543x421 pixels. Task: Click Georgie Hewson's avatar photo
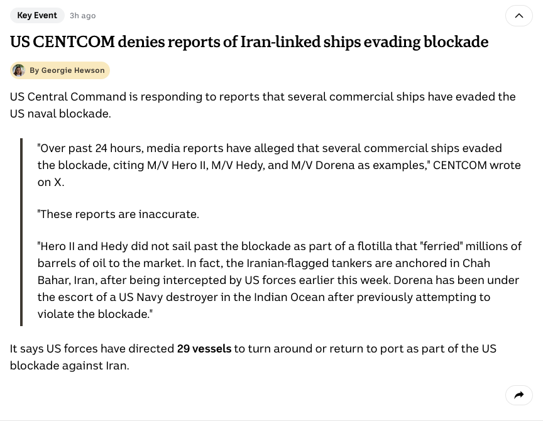click(19, 70)
